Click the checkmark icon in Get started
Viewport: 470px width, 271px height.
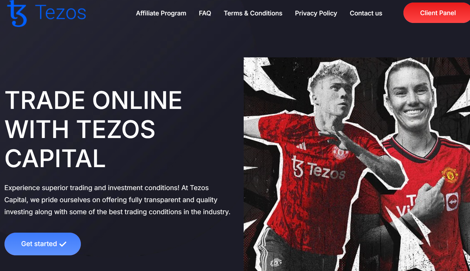63,244
